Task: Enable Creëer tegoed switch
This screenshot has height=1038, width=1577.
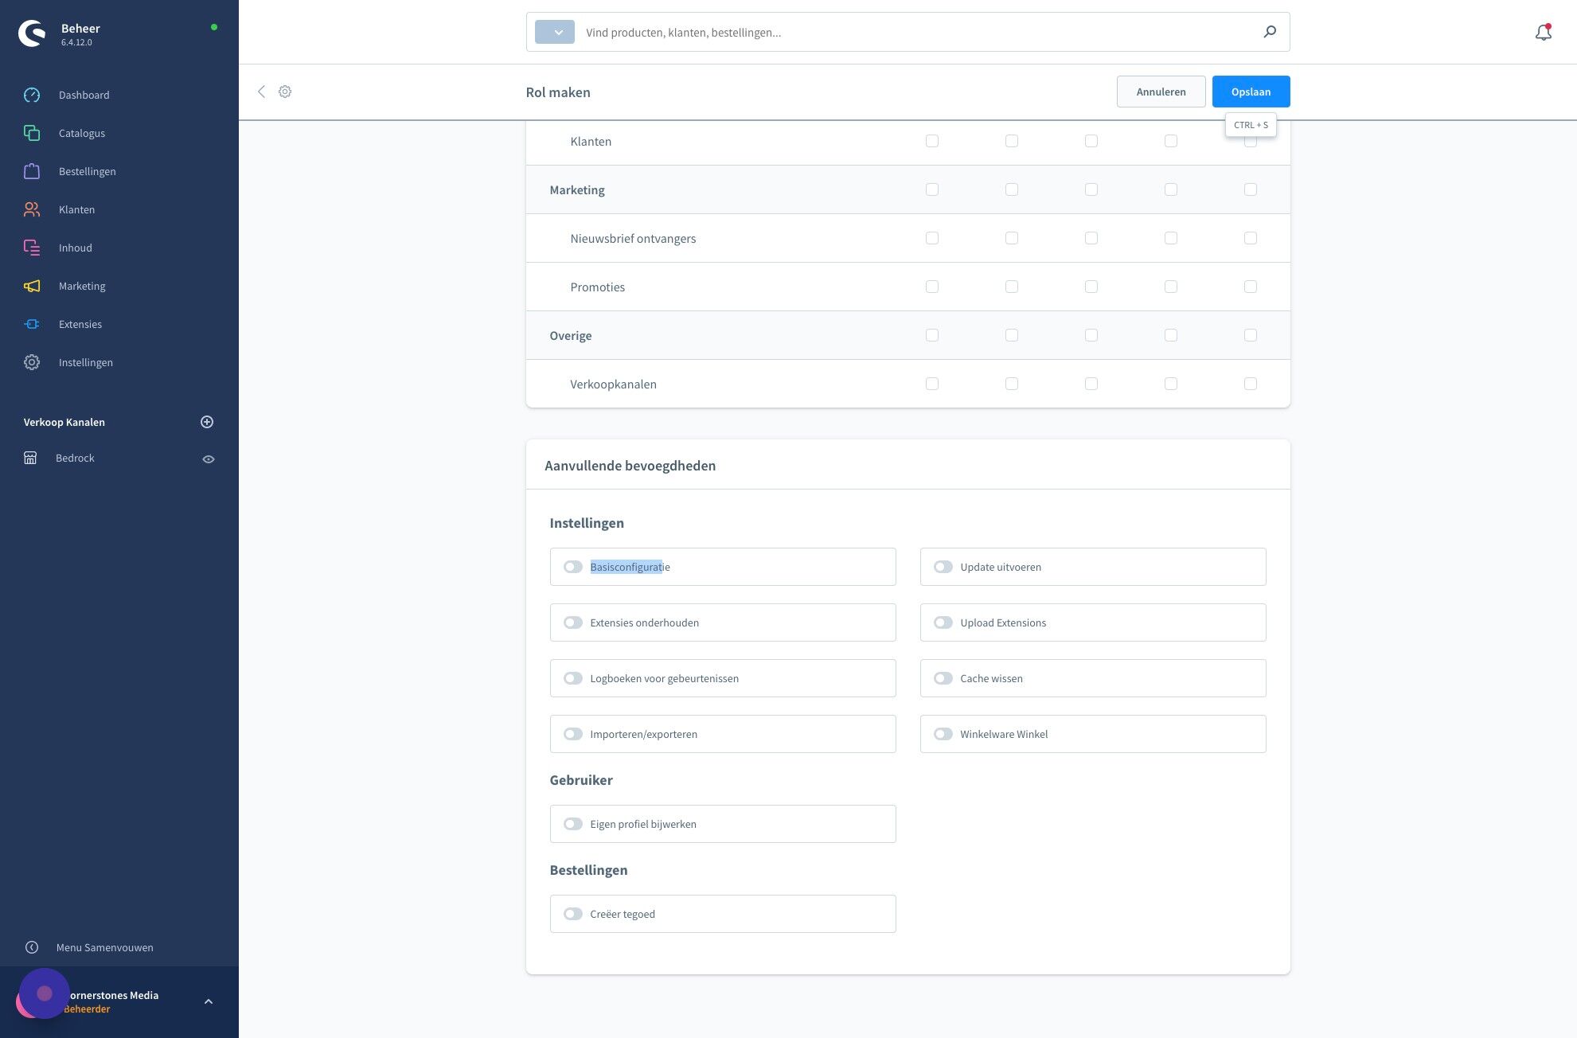Action: pyautogui.click(x=573, y=914)
